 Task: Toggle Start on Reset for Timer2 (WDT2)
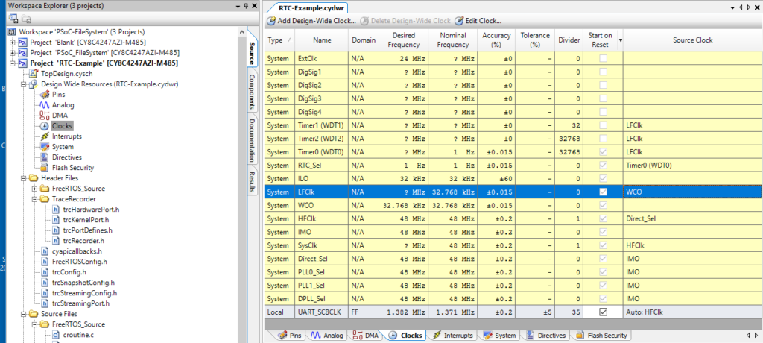pyautogui.click(x=603, y=139)
